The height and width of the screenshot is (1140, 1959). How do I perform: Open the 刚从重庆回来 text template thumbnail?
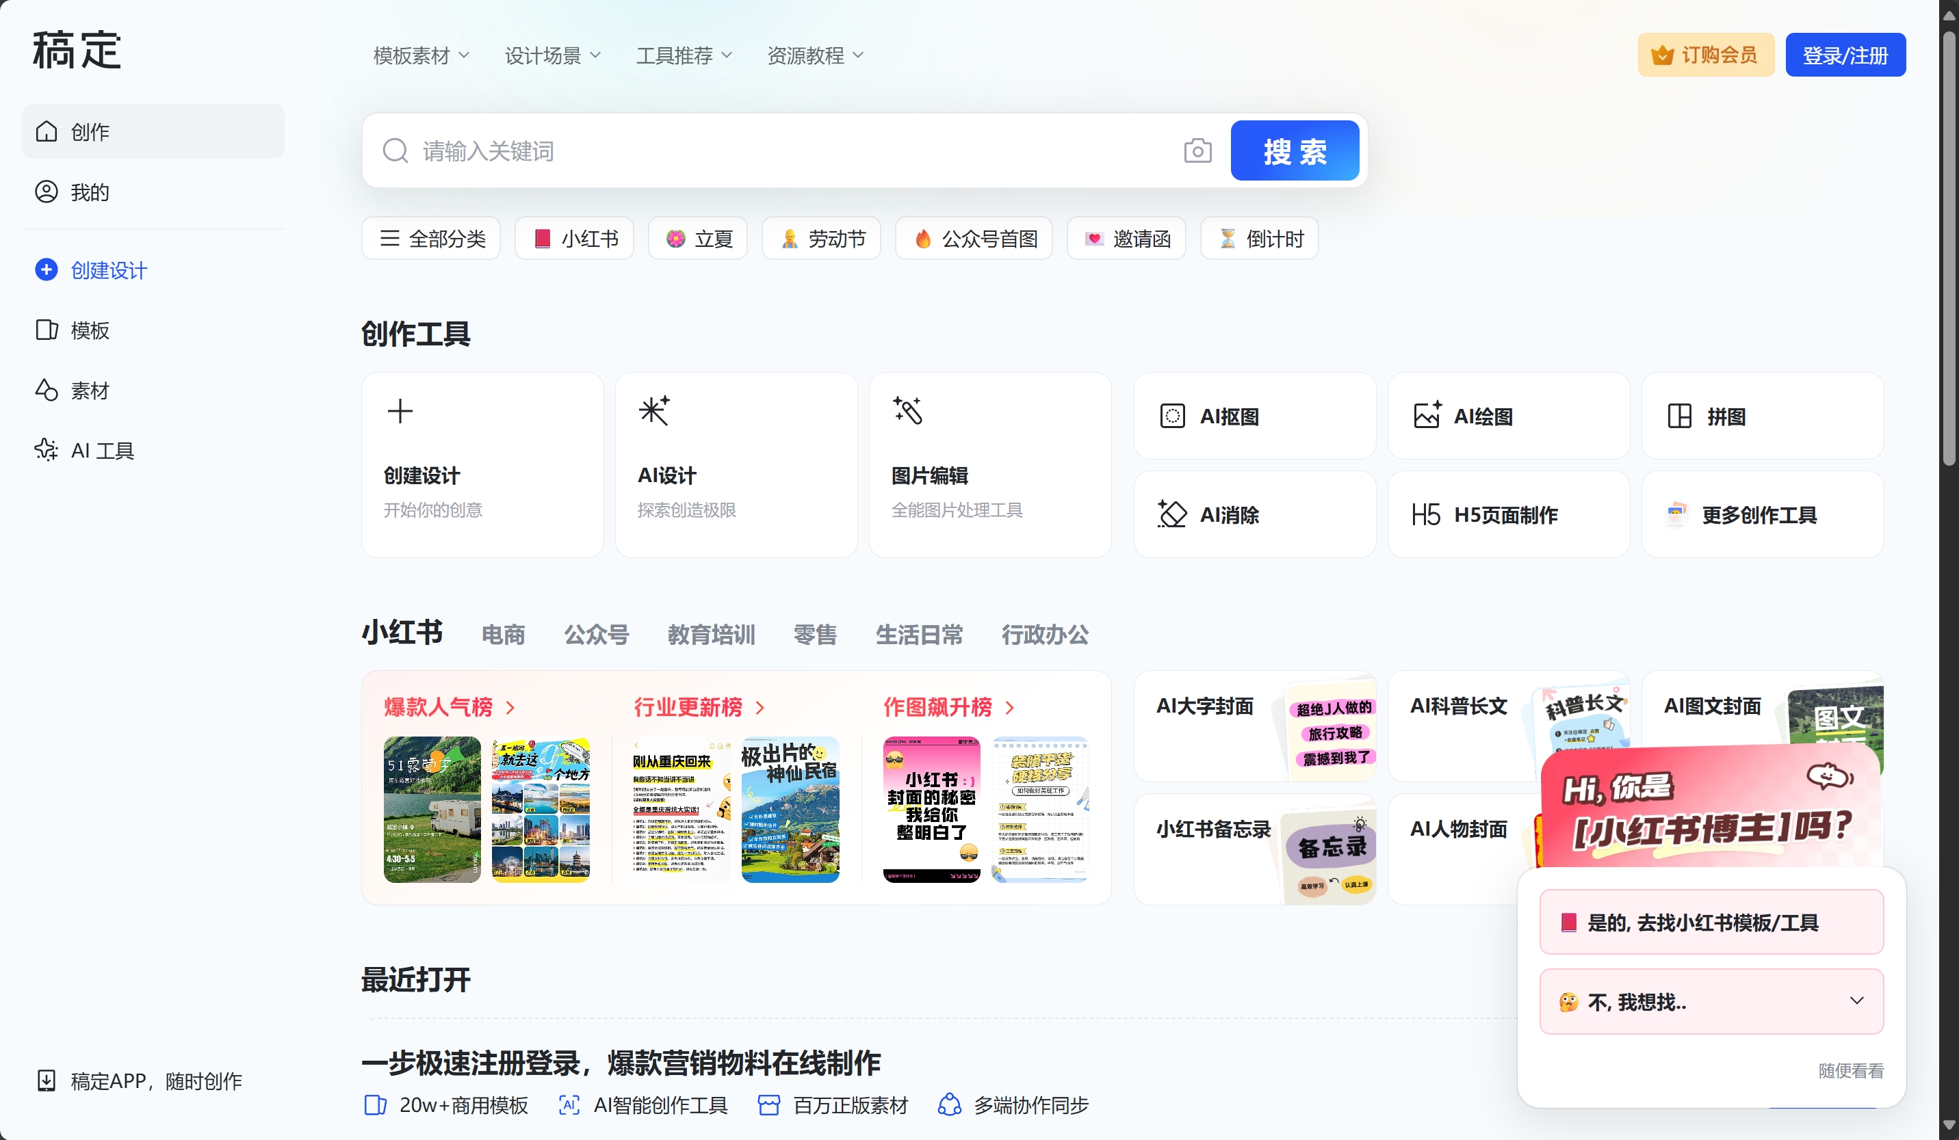coord(682,810)
